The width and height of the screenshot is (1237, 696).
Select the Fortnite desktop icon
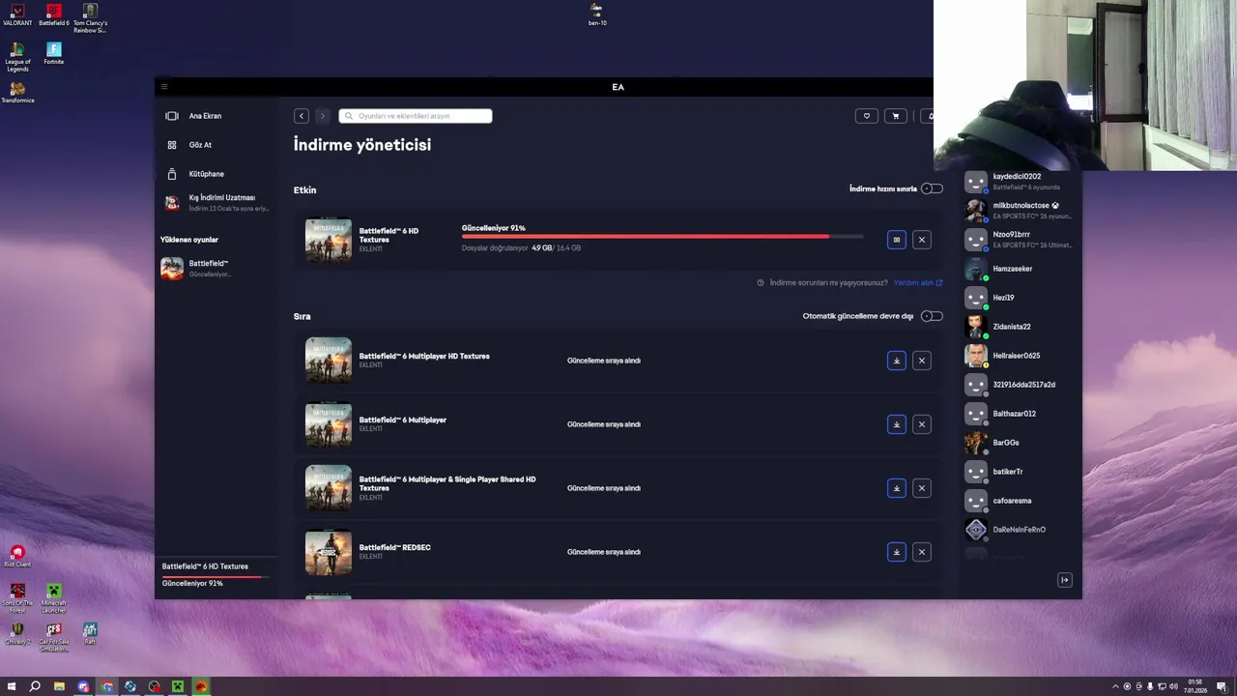(54, 54)
